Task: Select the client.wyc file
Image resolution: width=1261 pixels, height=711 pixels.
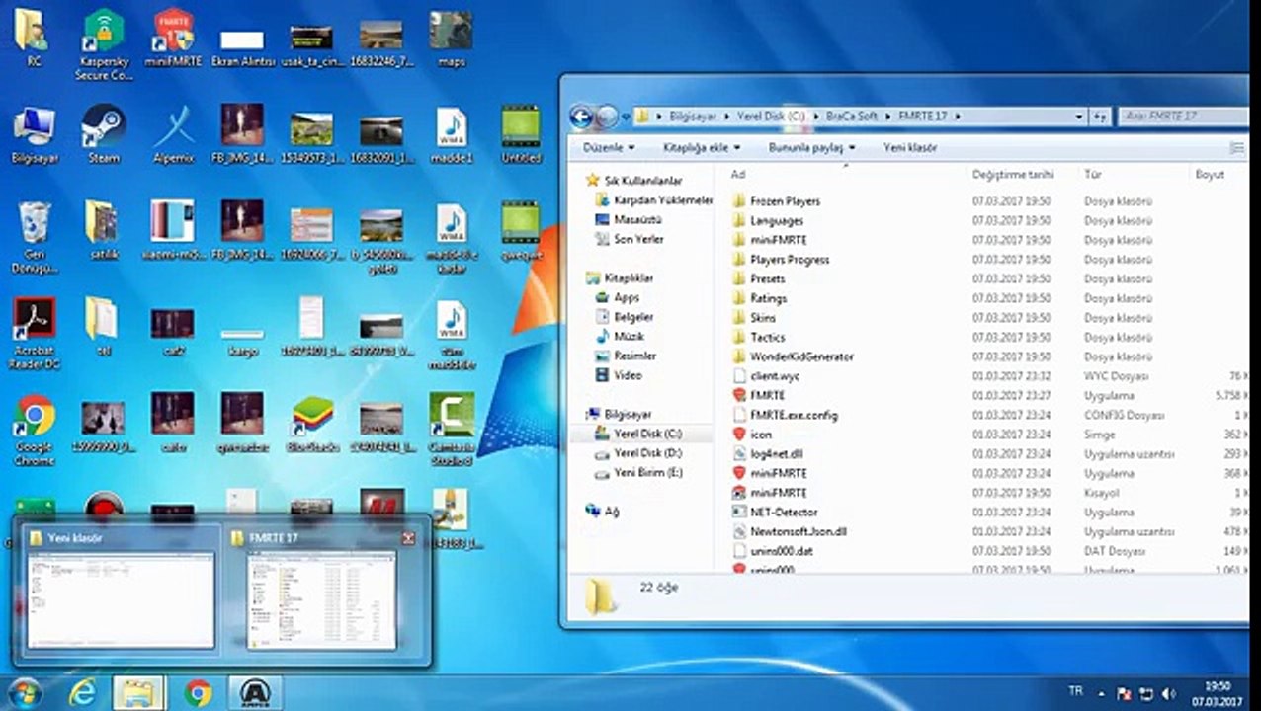Action: [766, 376]
